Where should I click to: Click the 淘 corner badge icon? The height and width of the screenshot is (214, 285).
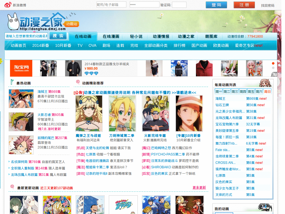pos(274,74)
